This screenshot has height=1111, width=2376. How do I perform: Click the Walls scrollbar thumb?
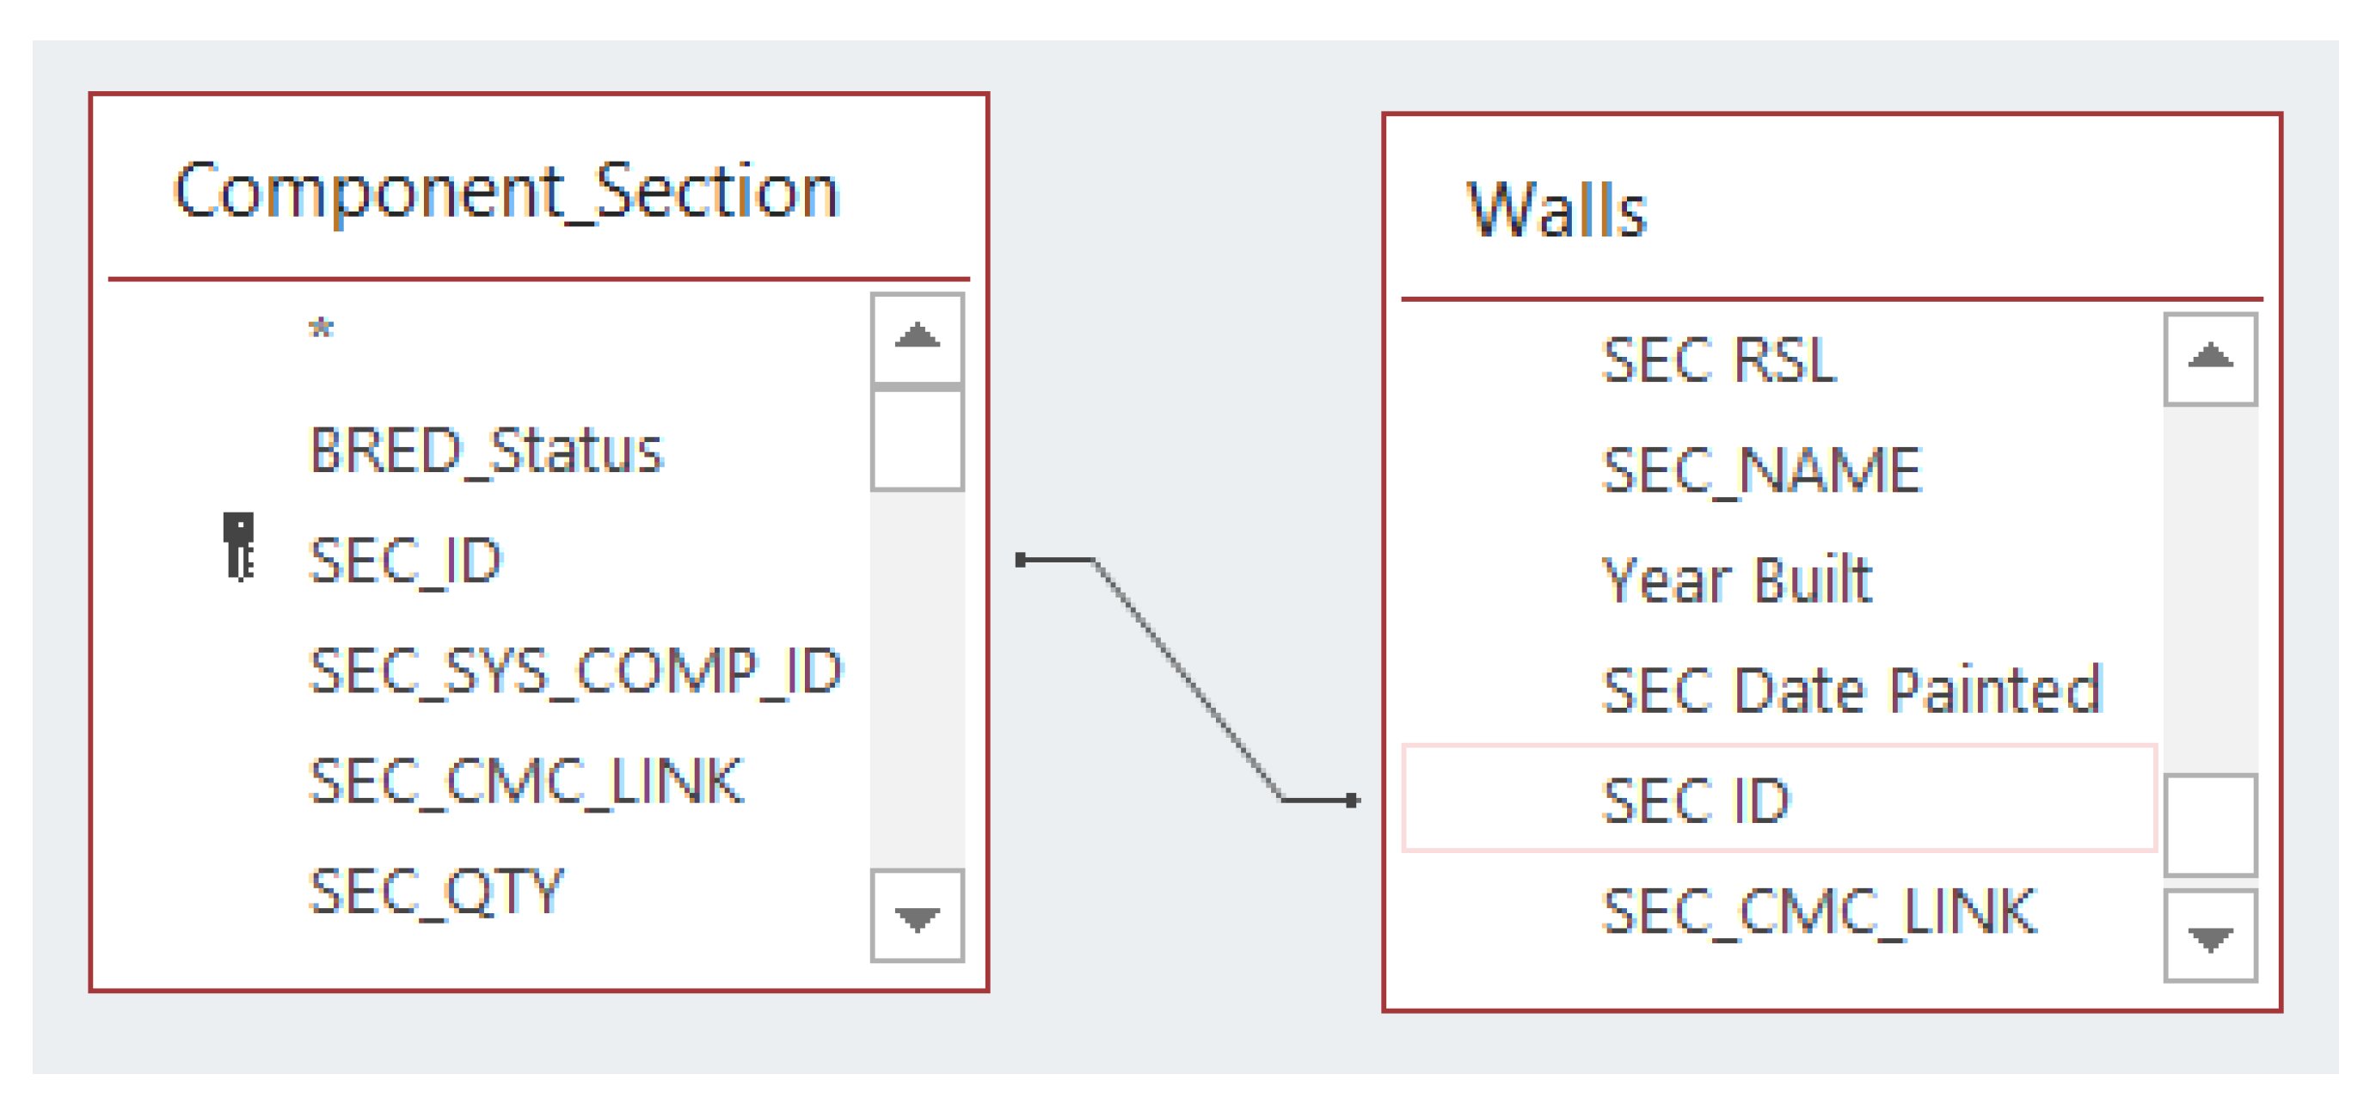click(2210, 823)
